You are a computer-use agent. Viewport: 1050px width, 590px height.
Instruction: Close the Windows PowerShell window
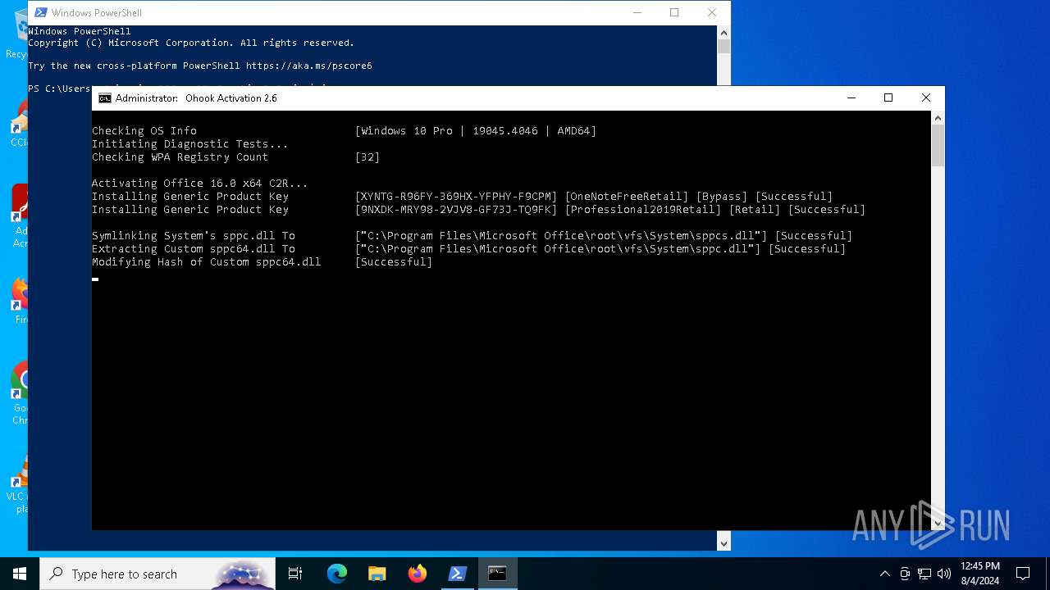click(x=712, y=13)
